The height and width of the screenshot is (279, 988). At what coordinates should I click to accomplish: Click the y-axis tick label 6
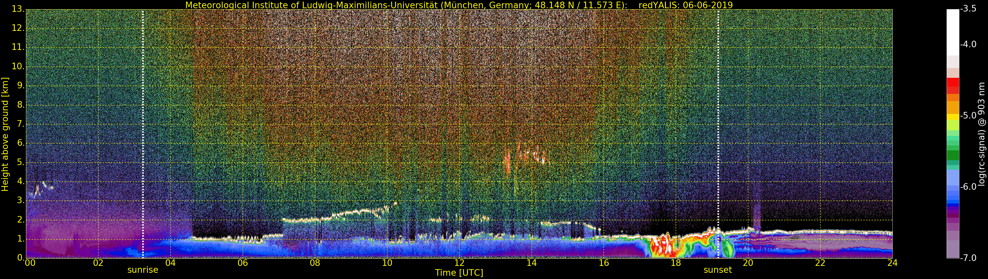coord(20,143)
